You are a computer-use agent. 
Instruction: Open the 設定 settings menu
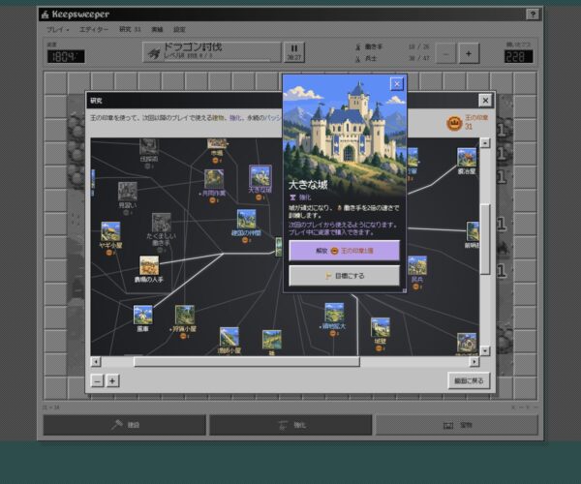179,30
